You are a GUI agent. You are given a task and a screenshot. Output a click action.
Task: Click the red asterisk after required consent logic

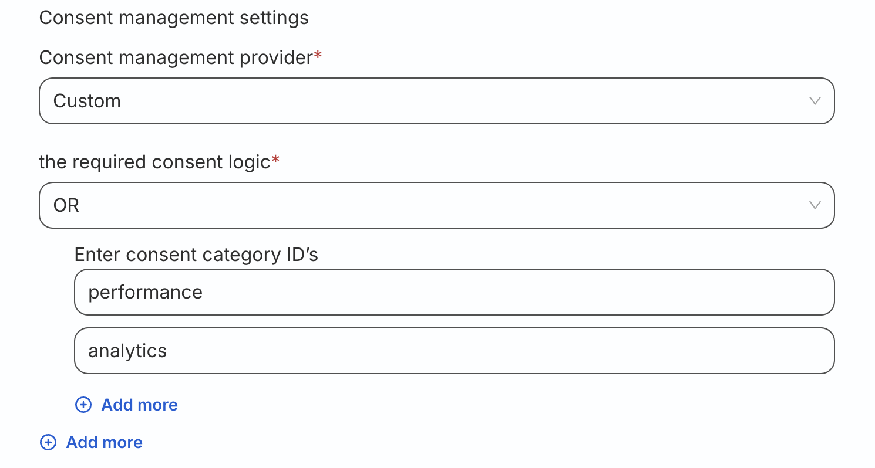click(x=275, y=160)
